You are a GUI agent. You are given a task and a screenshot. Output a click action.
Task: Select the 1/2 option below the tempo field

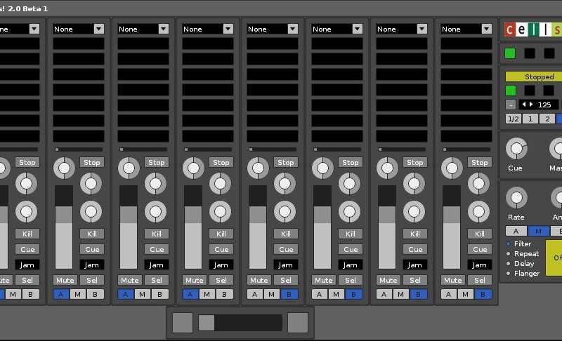[514, 119]
